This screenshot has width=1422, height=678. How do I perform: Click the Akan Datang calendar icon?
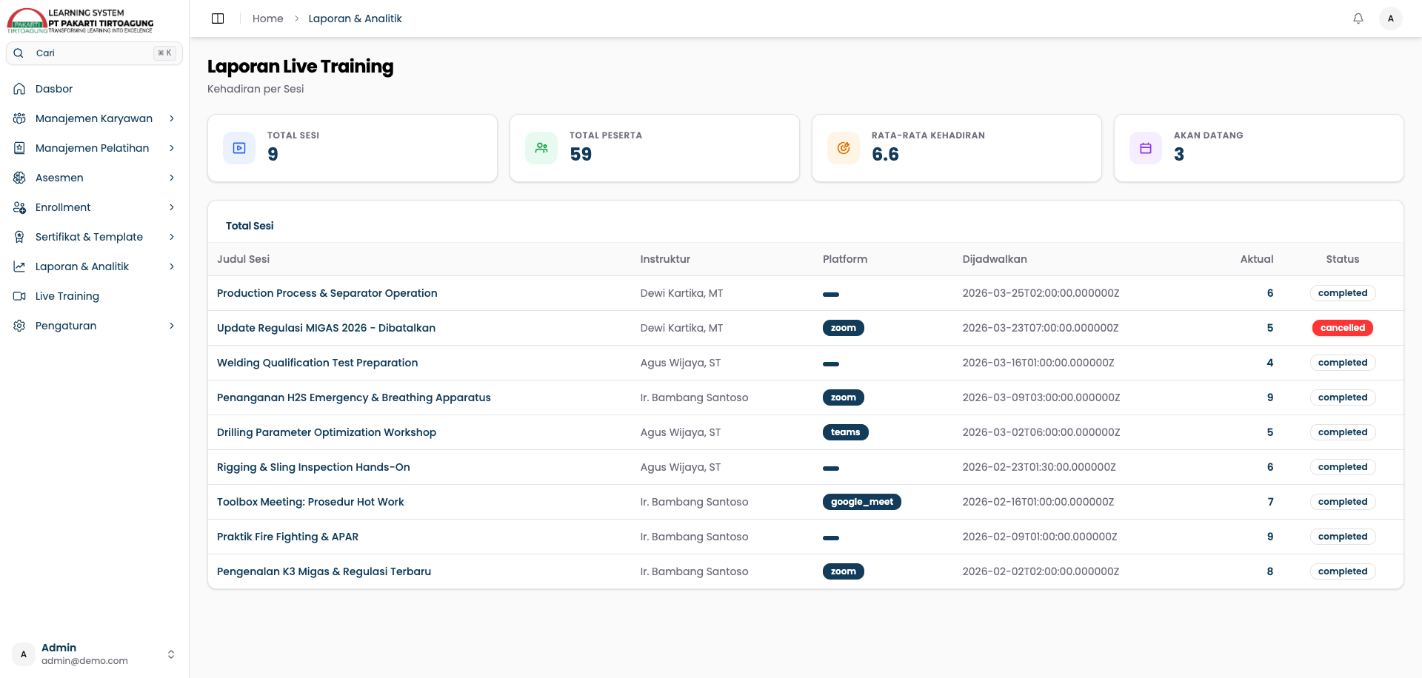(x=1146, y=148)
